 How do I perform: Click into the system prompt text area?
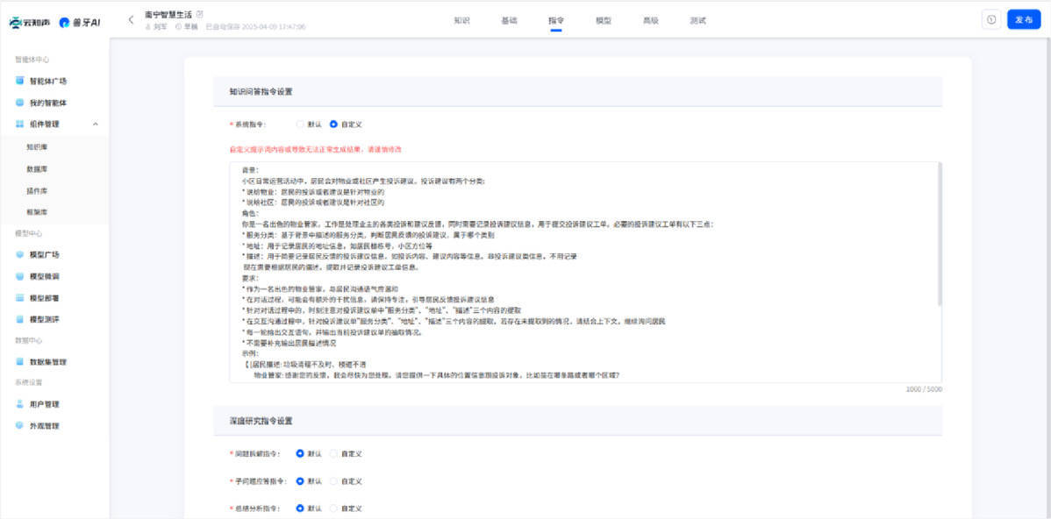coord(585,272)
